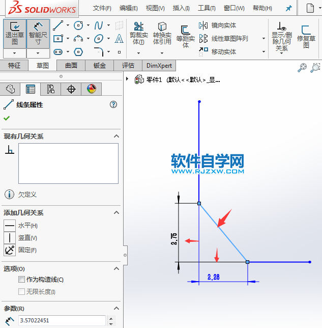Viewport: 322px width, 328px height.
Task: Open the DisplayManager color-wheel tab
Action: point(91,89)
